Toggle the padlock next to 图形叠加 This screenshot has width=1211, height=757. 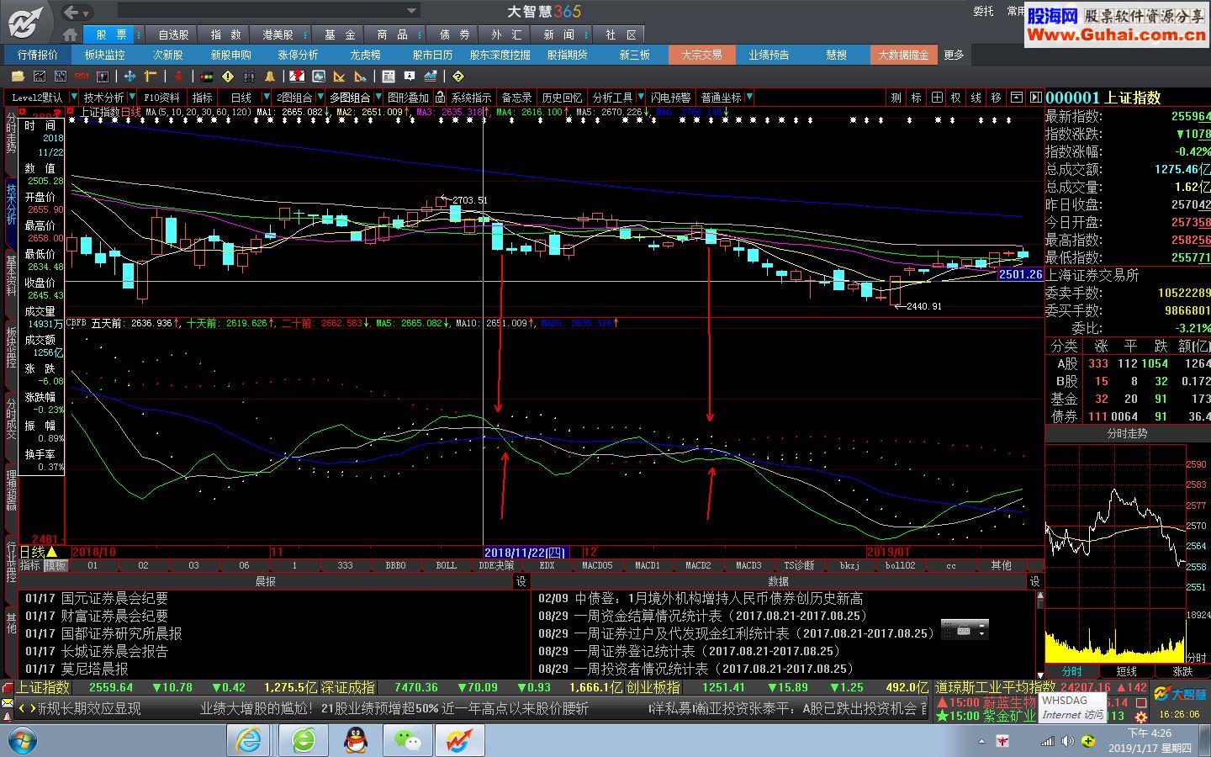pos(440,98)
